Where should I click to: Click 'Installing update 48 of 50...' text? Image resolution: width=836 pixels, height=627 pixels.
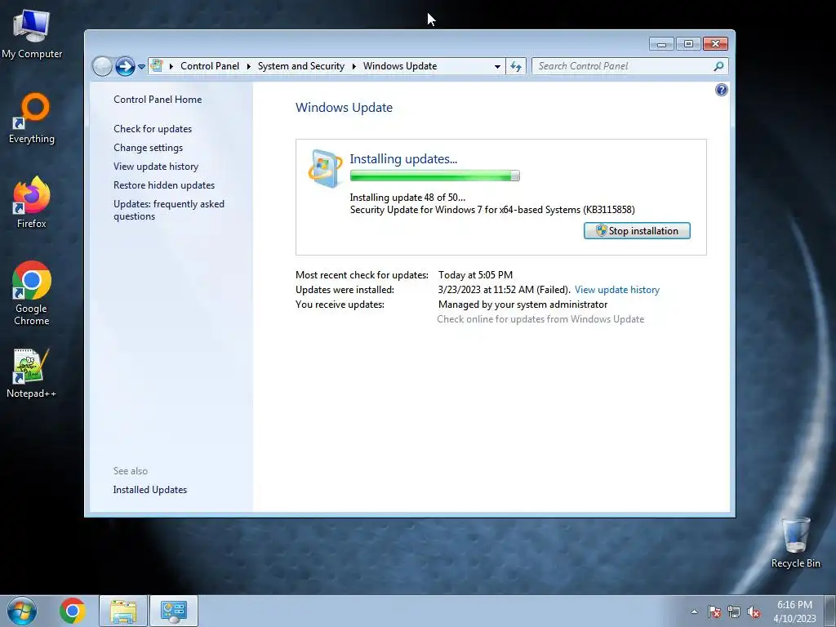[x=407, y=198]
